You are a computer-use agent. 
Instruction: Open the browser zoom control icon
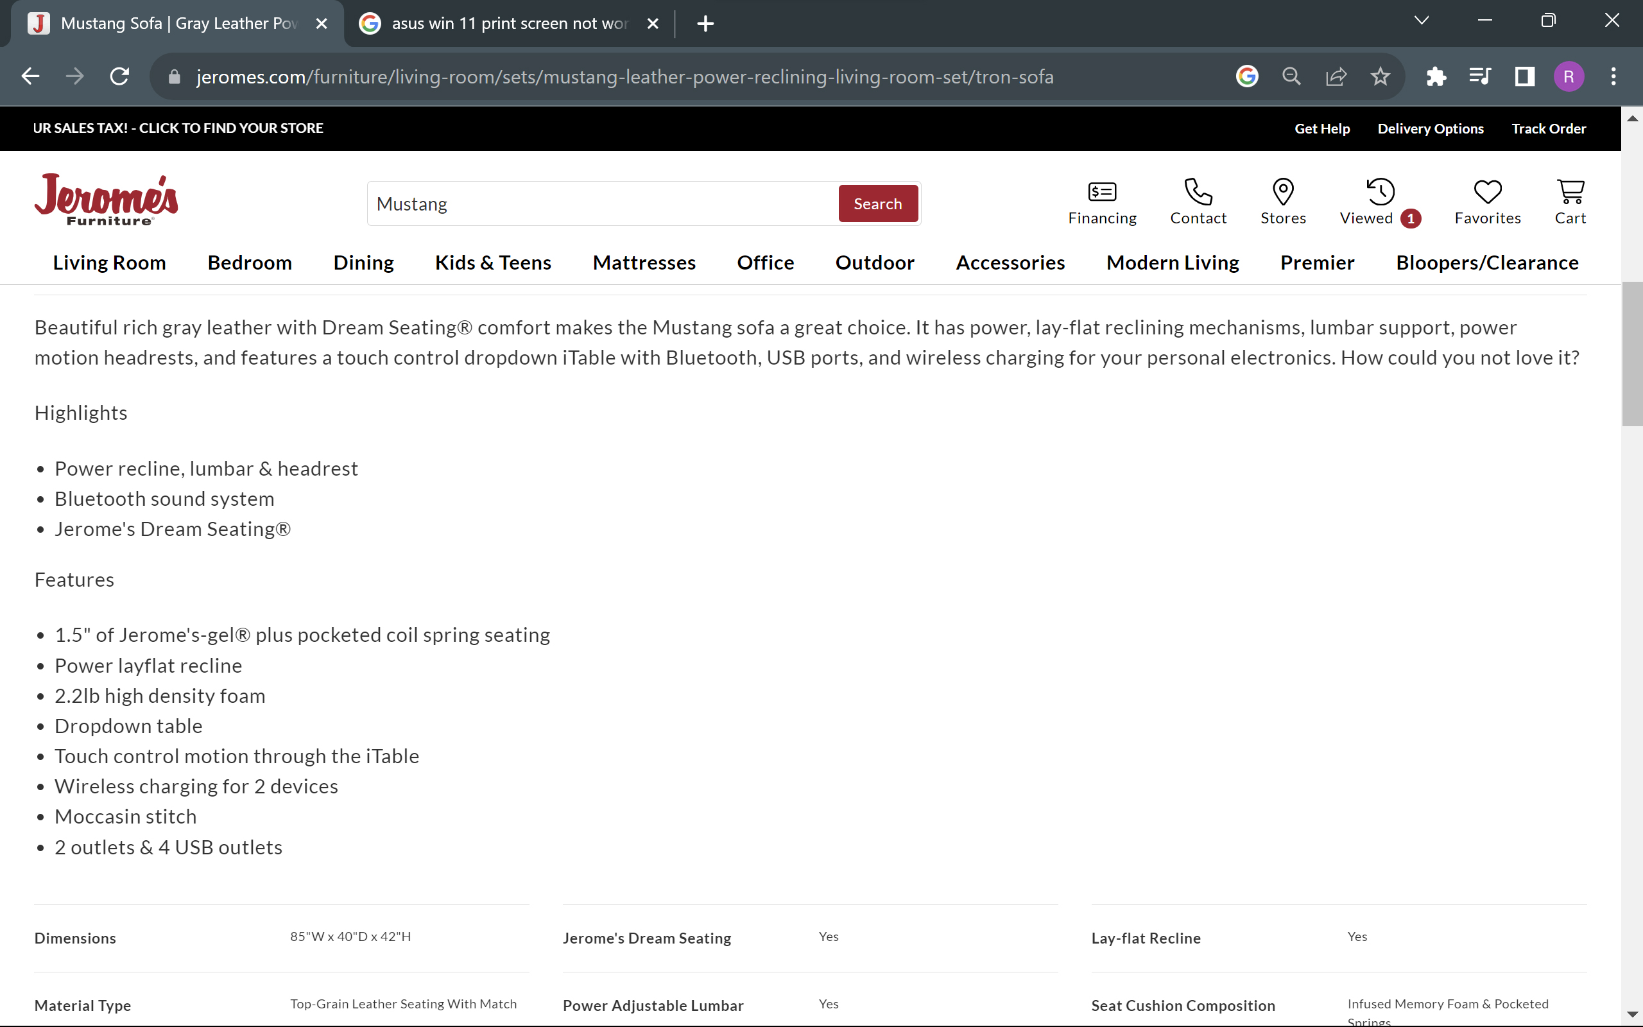pos(1291,76)
